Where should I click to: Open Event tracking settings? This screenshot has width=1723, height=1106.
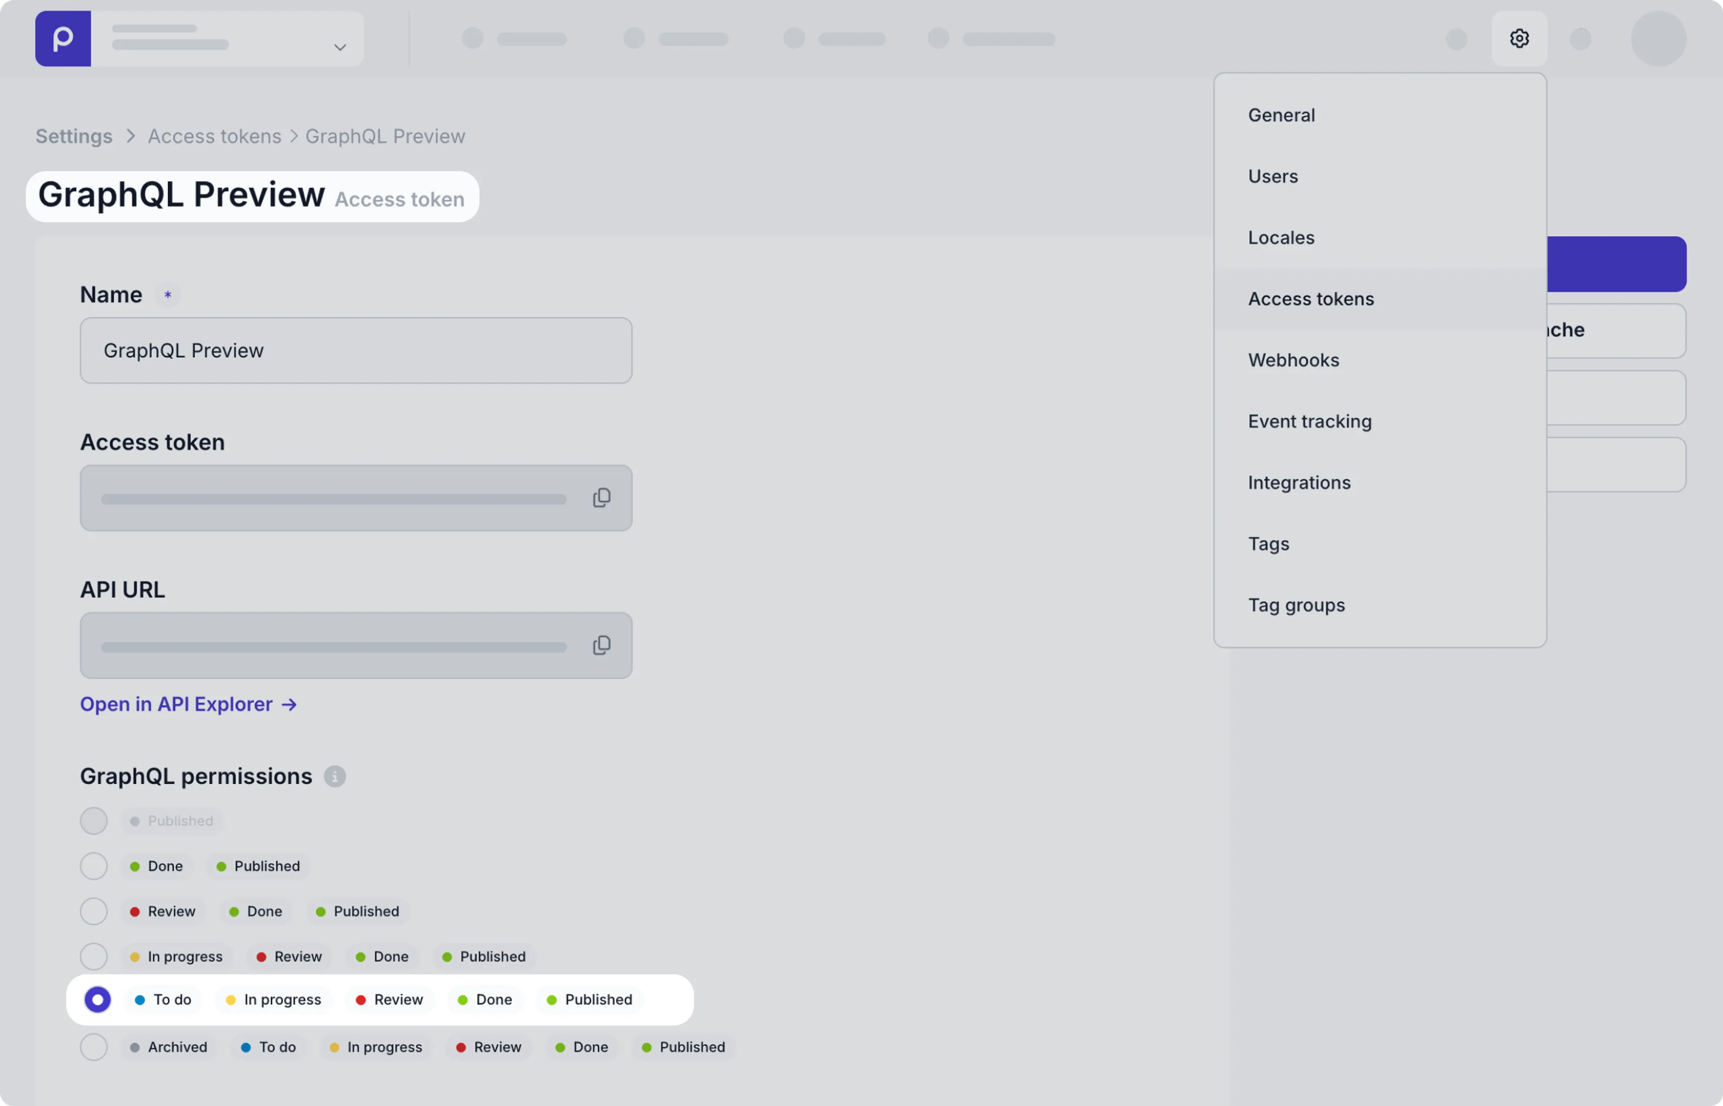1309,421
